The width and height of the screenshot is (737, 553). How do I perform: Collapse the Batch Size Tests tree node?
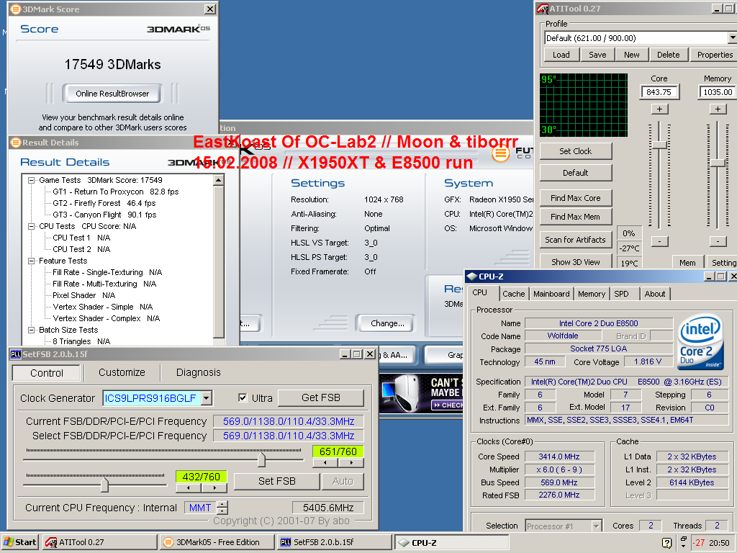(32, 330)
